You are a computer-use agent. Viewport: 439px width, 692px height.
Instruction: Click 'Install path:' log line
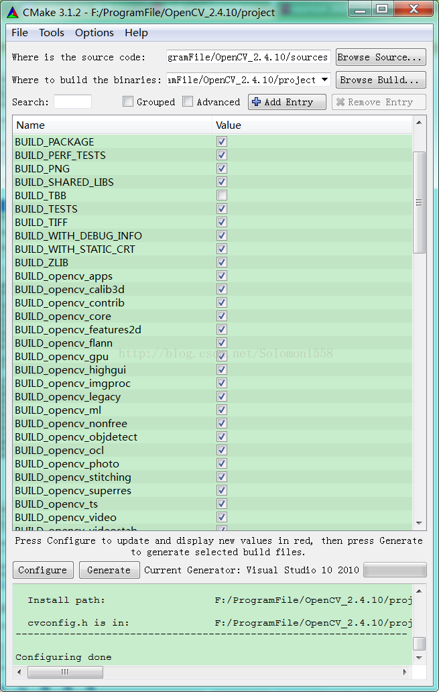click(66, 600)
